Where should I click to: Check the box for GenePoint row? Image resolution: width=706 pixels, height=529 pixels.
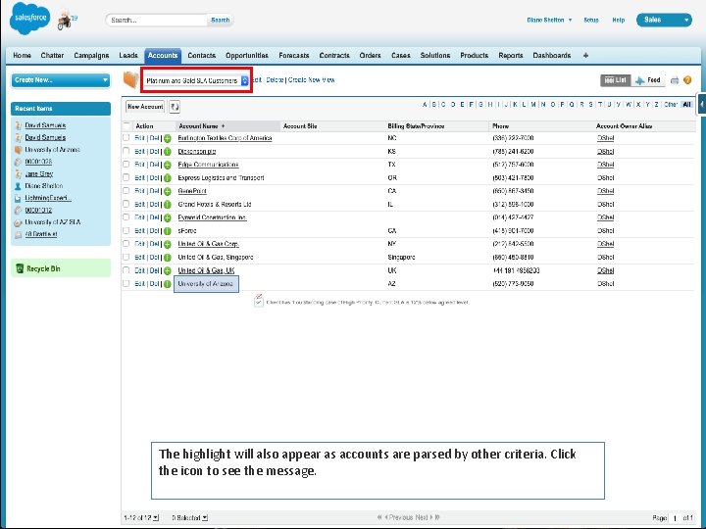[x=126, y=191]
